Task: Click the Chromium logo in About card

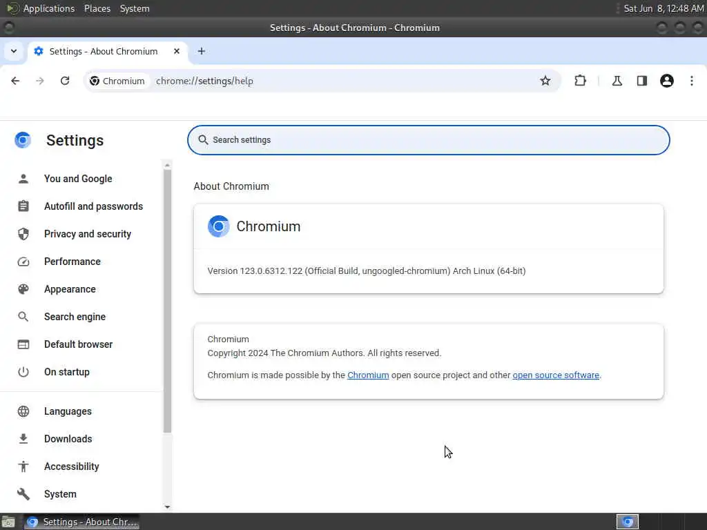Action: point(219,226)
